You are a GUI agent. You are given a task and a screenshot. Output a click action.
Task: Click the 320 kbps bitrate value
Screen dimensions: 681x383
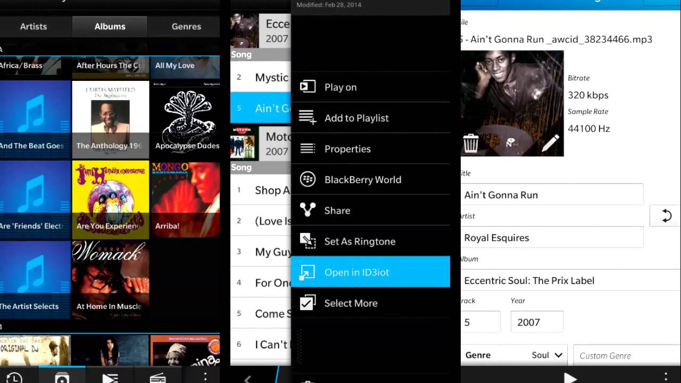tap(588, 95)
